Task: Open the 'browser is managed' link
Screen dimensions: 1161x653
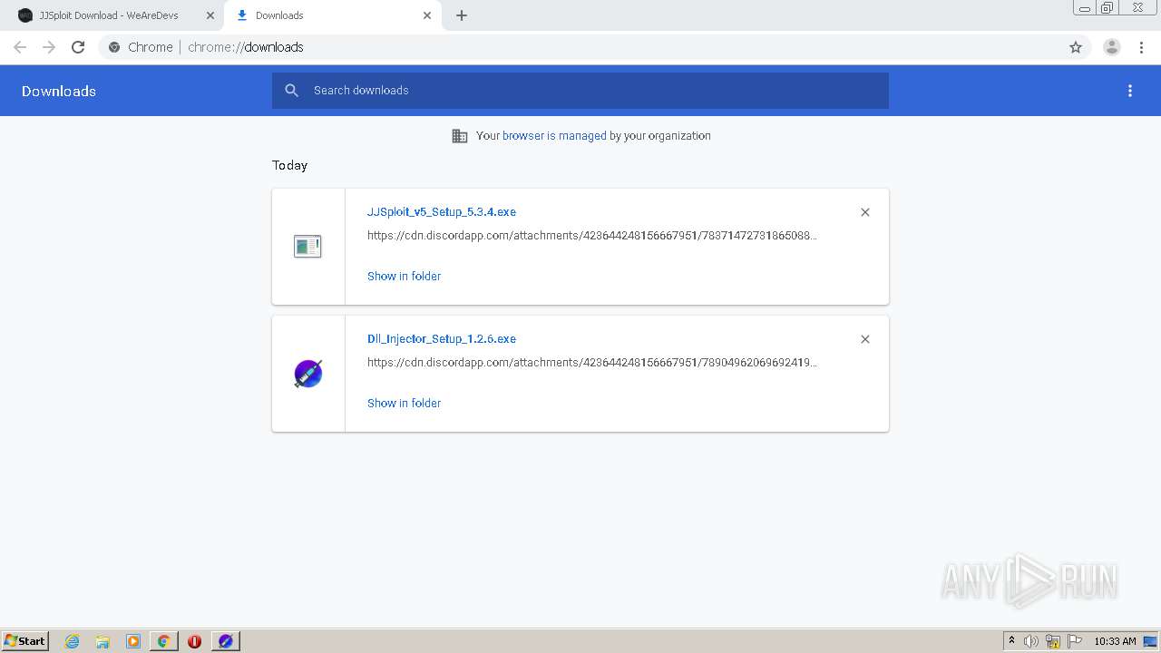Action: [554, 136]
